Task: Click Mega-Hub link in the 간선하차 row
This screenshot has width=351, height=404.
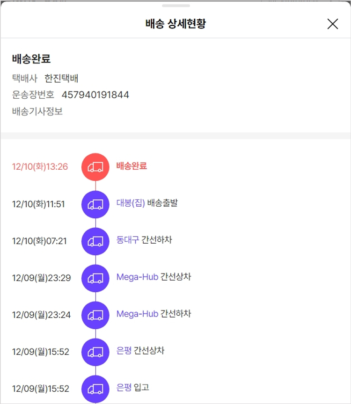Action: 137,314
